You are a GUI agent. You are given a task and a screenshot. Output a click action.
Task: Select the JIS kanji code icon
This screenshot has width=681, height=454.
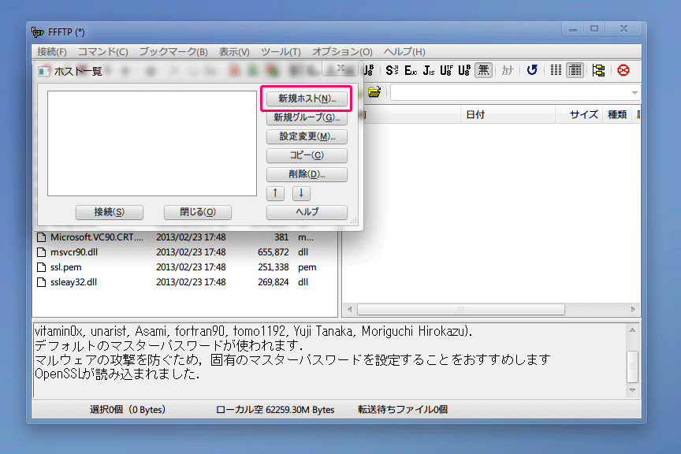click(428, 70)
